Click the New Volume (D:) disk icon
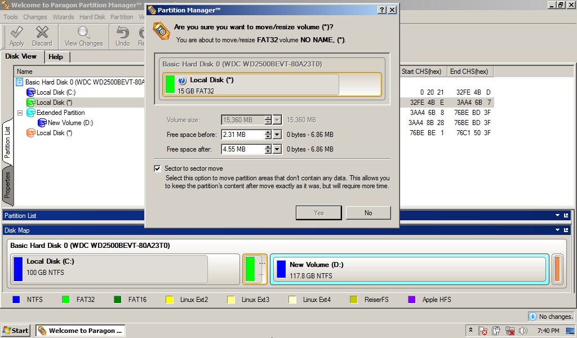The image size is (577, 338). 42,123
